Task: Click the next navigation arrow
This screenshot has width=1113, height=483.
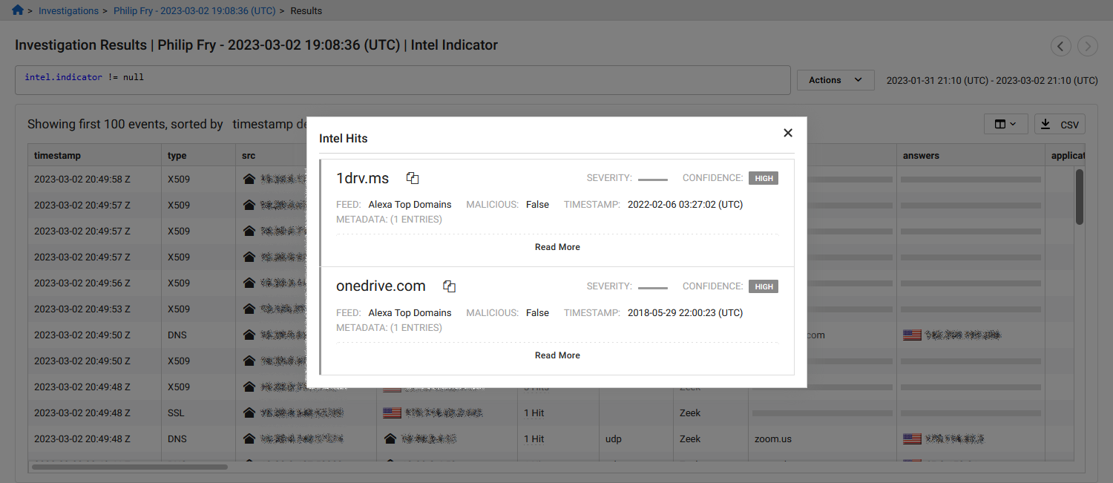Action: point(1088,46)
